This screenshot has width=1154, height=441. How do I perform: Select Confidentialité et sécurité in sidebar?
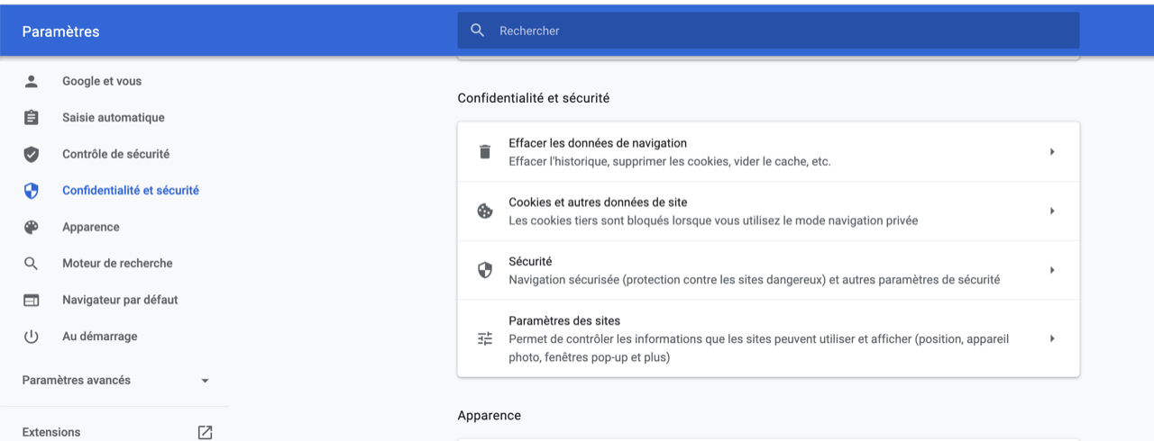tap(130, 191)
